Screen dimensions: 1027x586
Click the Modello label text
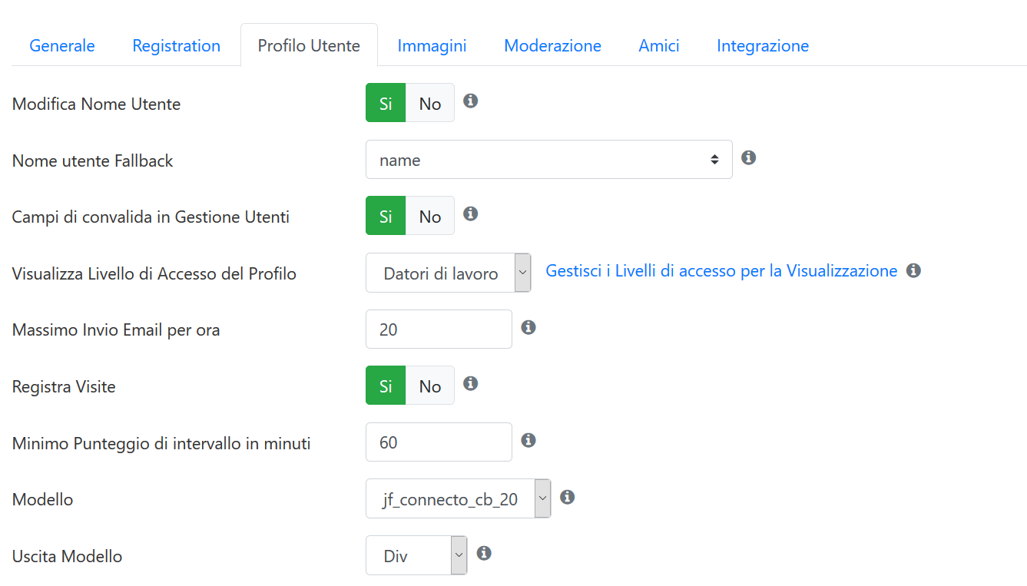[43, 499]
